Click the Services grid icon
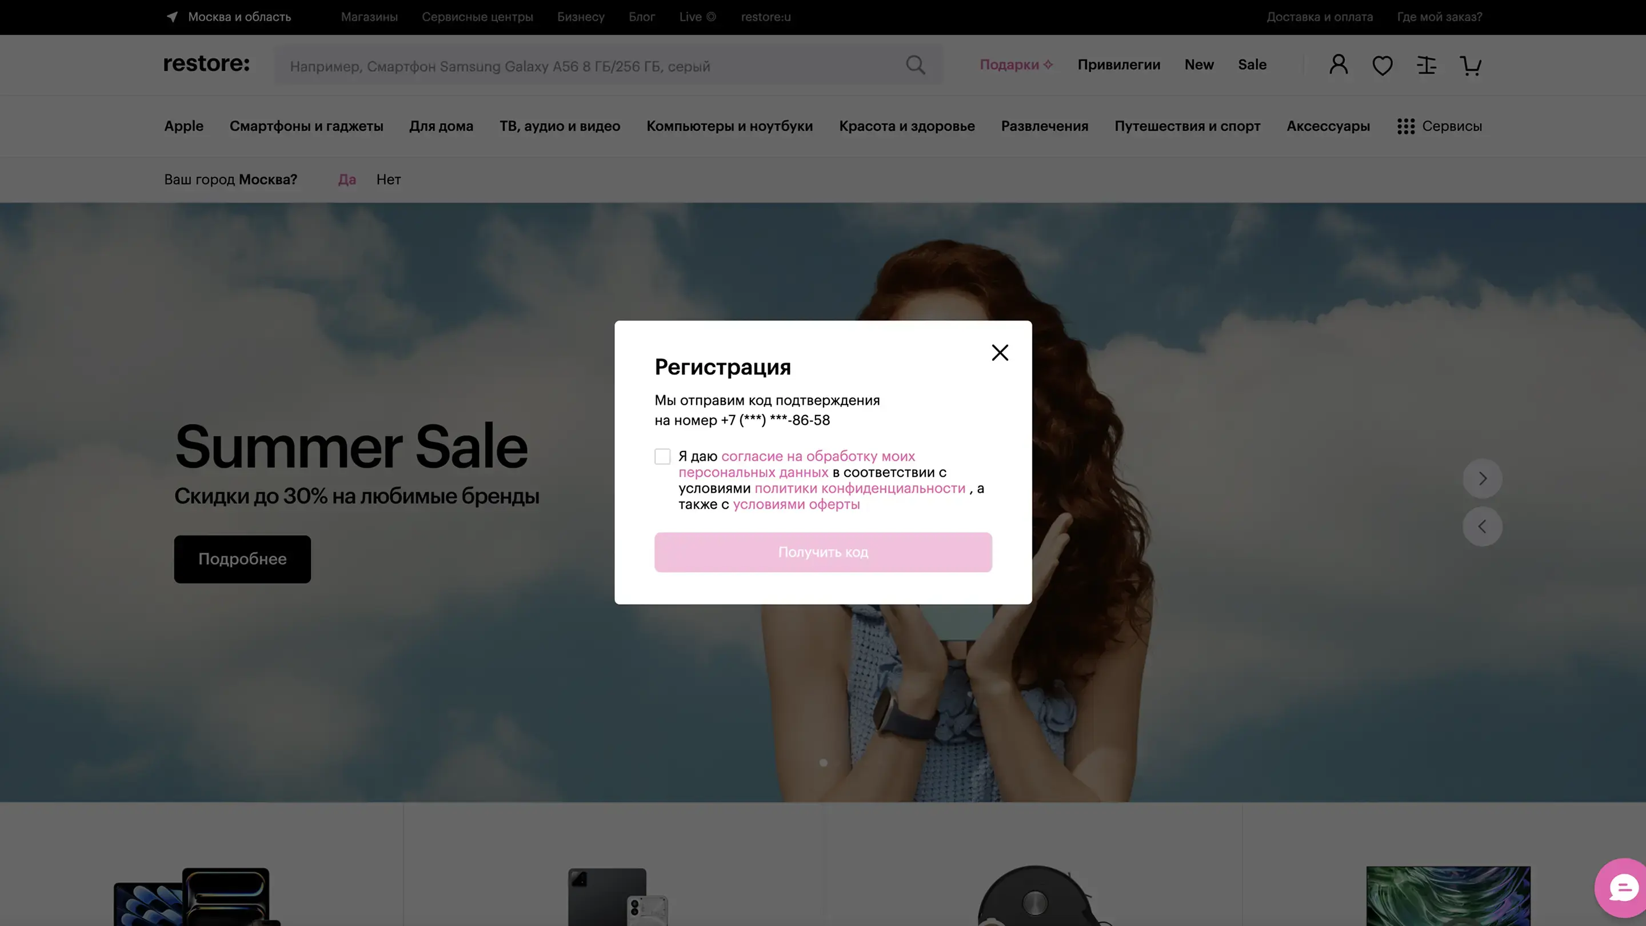Image resolution: width=1646 pixels, height=926 pixels. (1405, 126)
